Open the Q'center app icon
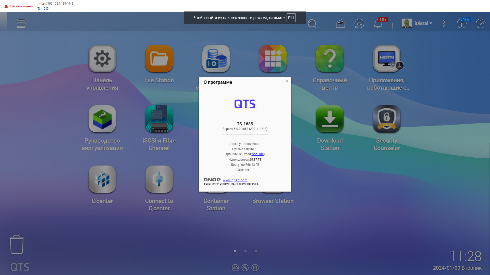Image resolution: width=490 pixels, height=275 pixels. click(x=102, y=179)
